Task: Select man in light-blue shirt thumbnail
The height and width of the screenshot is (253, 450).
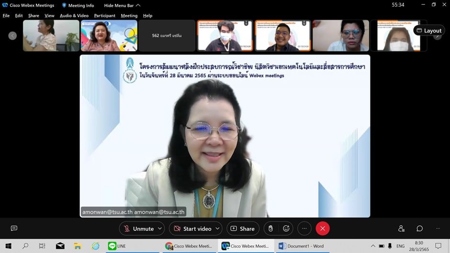Action: (x=341, y=35)
